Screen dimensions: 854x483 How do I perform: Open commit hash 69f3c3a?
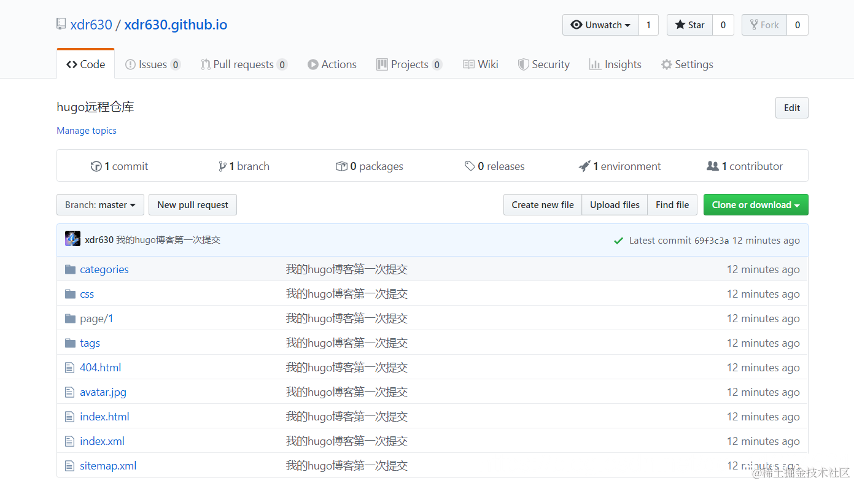pos(712,241)
